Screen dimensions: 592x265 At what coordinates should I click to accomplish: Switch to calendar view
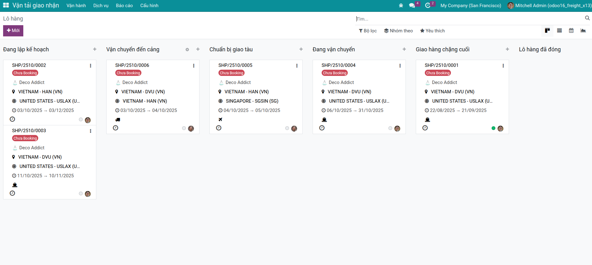[x=571, y=30]
